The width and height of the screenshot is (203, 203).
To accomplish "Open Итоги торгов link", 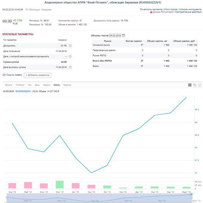I will click(x=170, y=9).
